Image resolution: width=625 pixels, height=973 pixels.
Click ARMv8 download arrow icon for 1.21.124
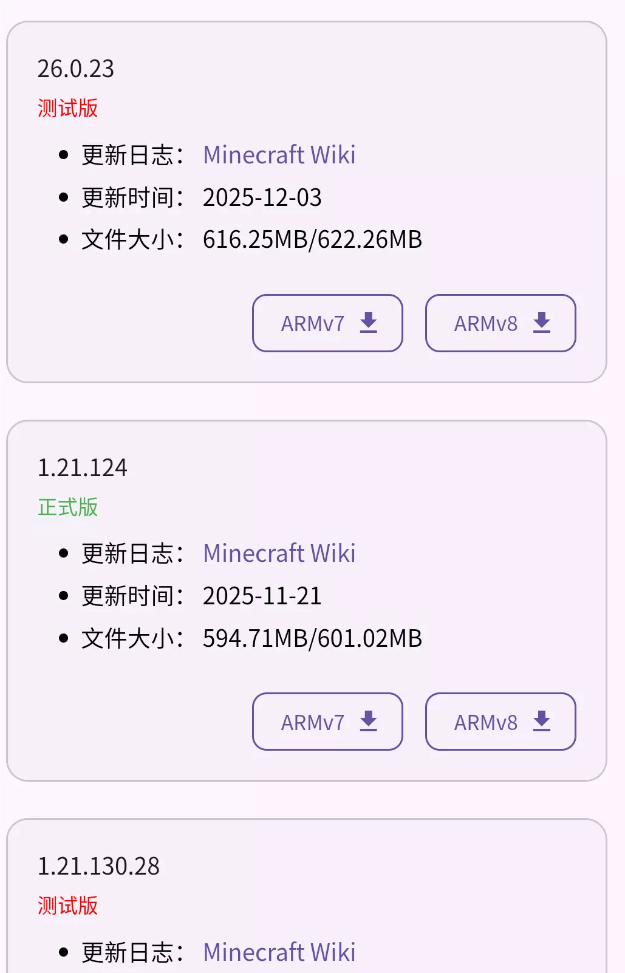click(542, 721)
